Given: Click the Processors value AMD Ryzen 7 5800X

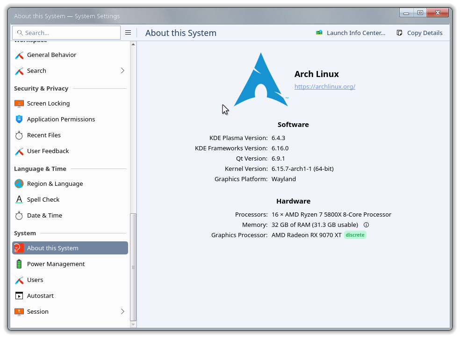Looking at the screenshot, I should [331, 214].
